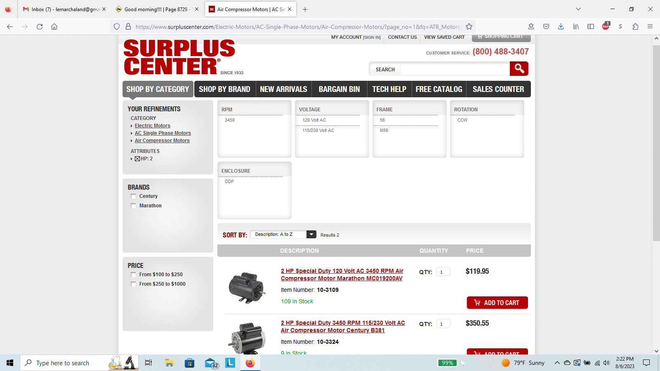This screenshot has width=660, height=371.
Task: Bookmark this page with star icon
Action: [469, 27]
